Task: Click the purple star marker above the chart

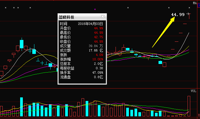Action: 95,10
